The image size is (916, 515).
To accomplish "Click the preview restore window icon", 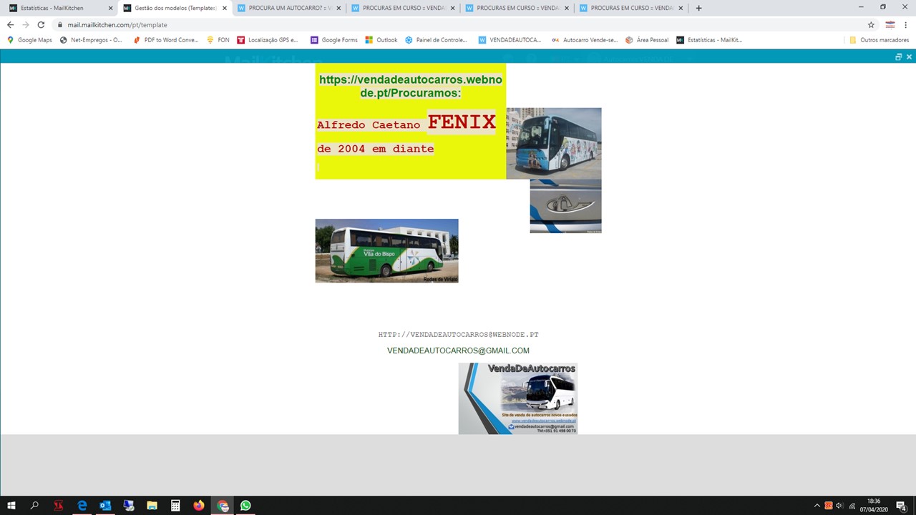I will coord(899,57).
